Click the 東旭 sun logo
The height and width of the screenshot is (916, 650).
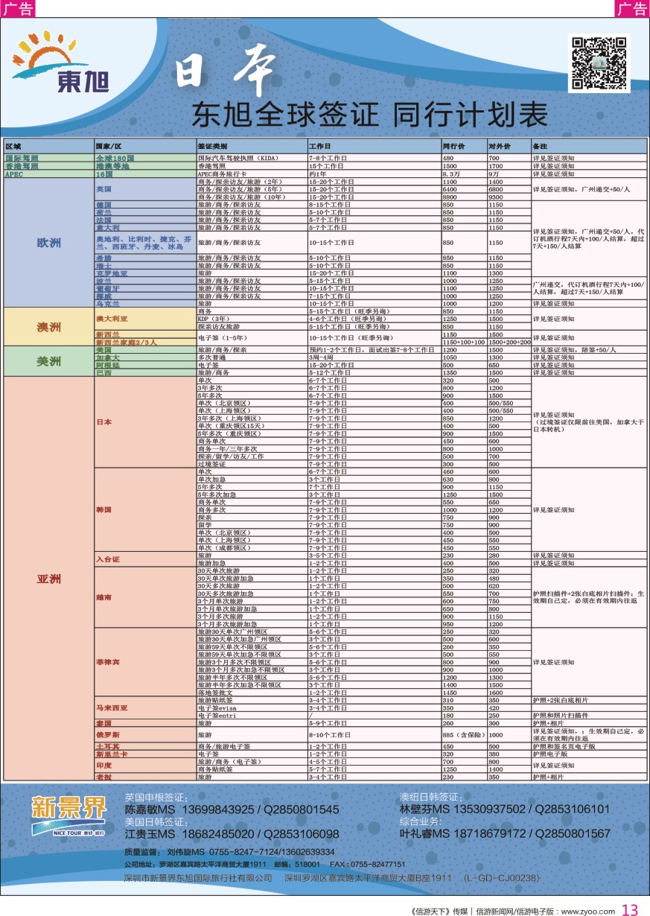(x=61, y=64)
